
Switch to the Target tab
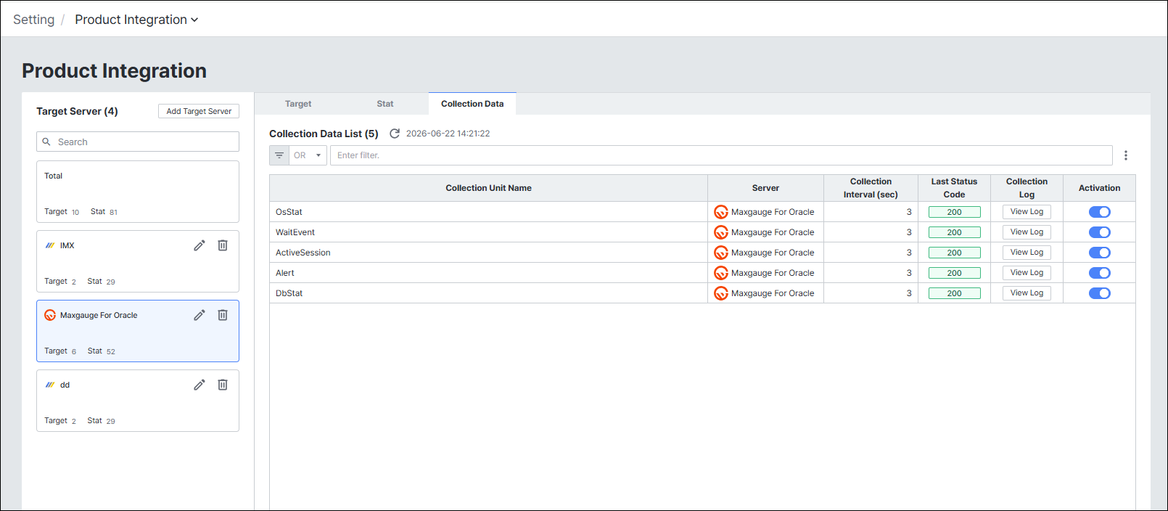coord(298,104)
